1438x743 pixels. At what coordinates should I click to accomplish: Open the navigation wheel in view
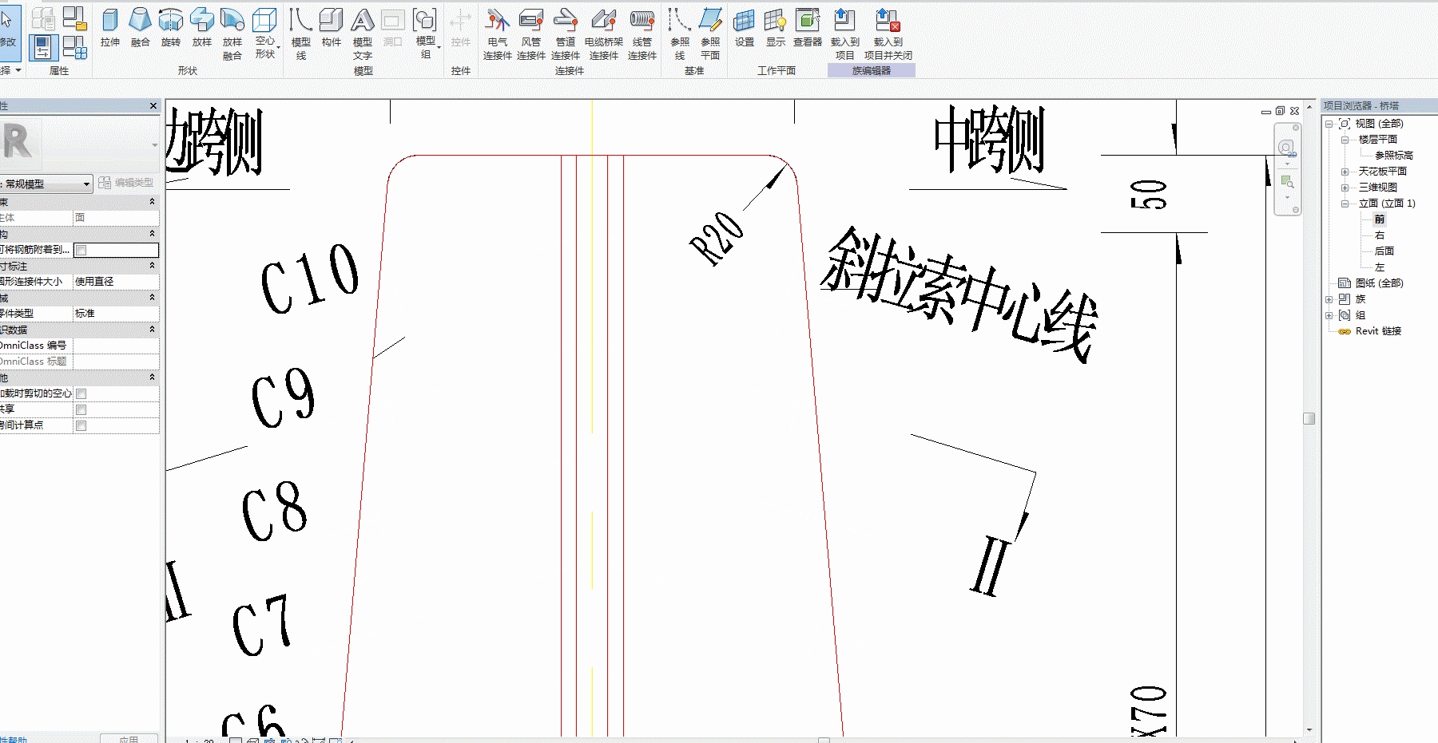(x=1286, y=148)
